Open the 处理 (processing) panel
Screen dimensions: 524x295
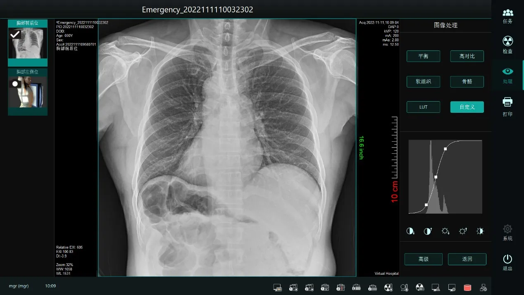507,75
